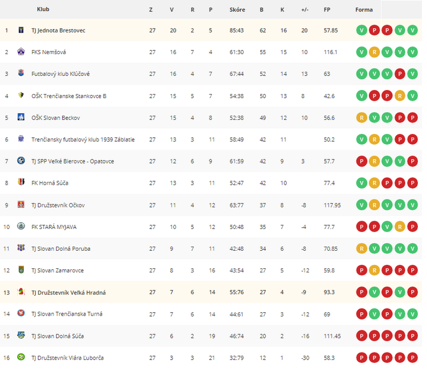Click the Futbalový klub Kľúčové crest icon

(x=21, y=73)
